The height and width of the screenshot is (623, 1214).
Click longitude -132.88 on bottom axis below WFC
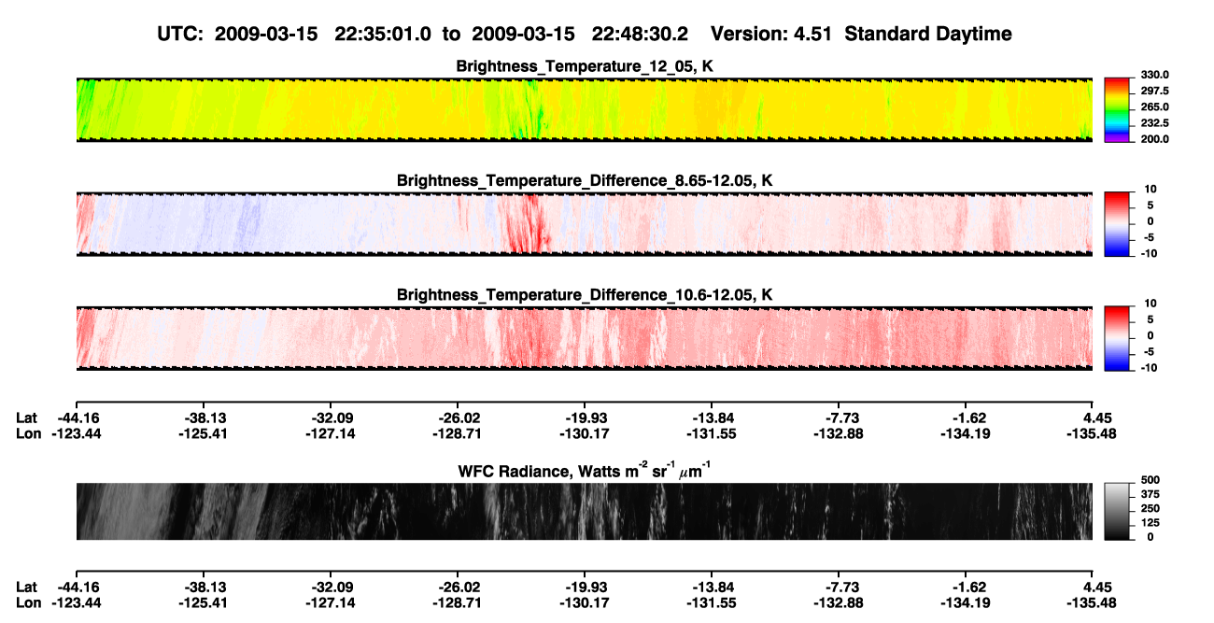coord(838,602)
